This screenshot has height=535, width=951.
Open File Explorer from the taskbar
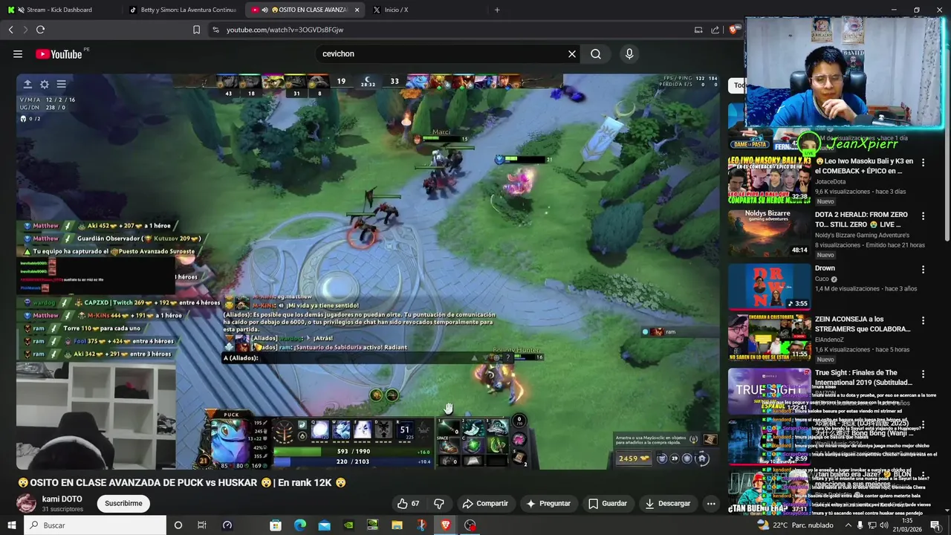(x=397, y=525)
